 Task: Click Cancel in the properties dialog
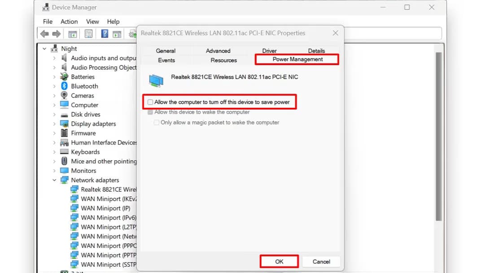(321, 261)
